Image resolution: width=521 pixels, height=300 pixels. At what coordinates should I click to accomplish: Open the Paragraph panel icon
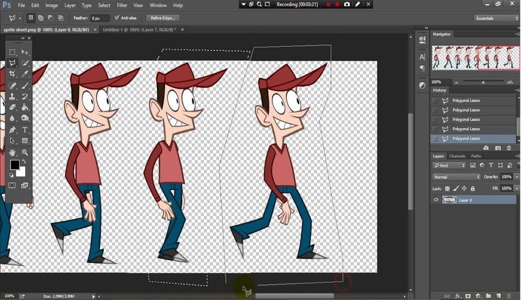point(422,68)
